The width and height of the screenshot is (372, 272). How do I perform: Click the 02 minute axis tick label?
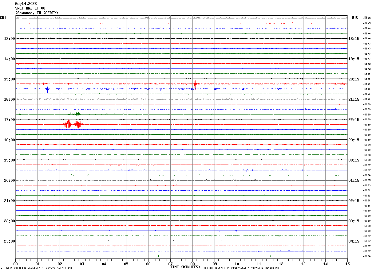tap(60, 264)
